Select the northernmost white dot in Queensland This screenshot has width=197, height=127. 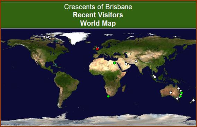[178, 88]
